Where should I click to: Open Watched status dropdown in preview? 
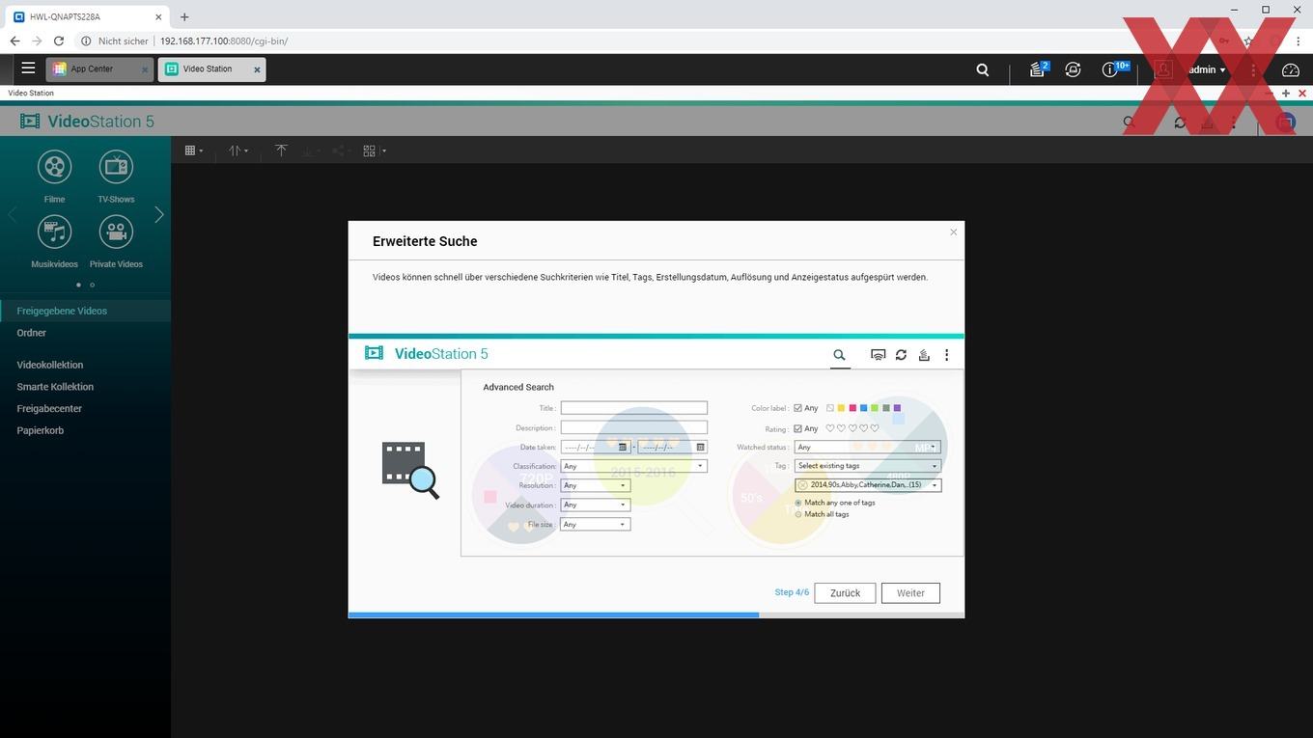point(867,447)
